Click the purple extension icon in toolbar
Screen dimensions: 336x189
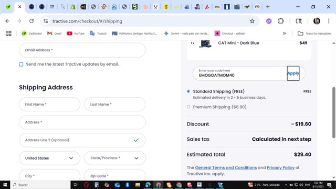269,21
